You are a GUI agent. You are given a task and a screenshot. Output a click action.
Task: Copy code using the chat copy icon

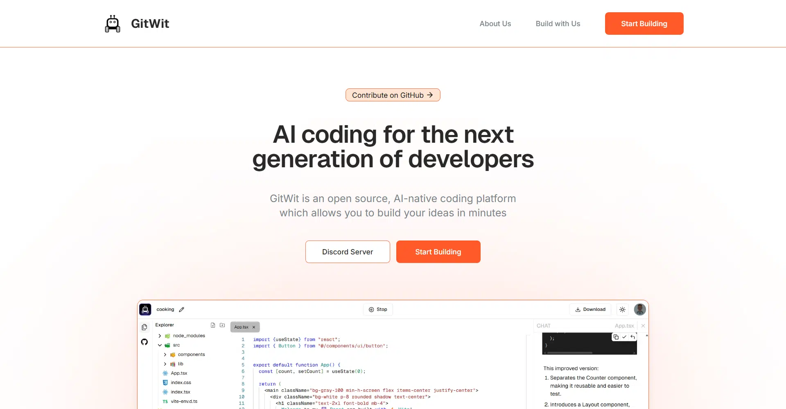pos(616,337)
